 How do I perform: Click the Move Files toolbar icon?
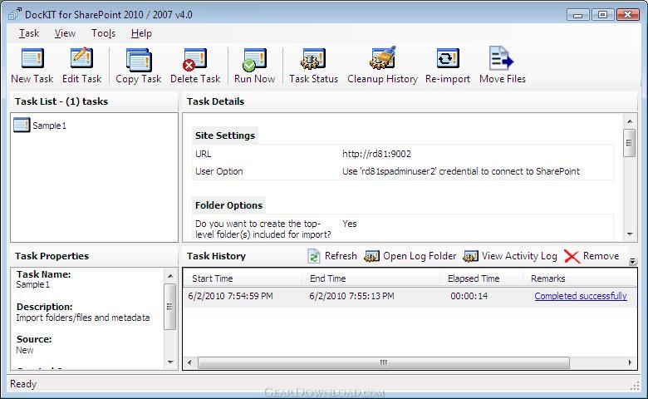501,58
